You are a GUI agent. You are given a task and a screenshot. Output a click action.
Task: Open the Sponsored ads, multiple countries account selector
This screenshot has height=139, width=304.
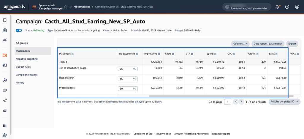(x=247, y=7)
